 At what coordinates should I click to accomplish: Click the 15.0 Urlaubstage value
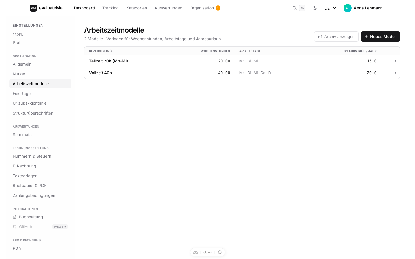pos(372,61)
